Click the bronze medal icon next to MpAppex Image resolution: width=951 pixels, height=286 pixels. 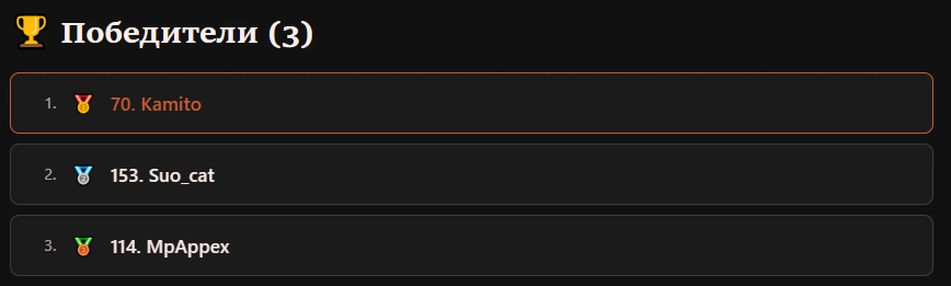coord(84,247)
